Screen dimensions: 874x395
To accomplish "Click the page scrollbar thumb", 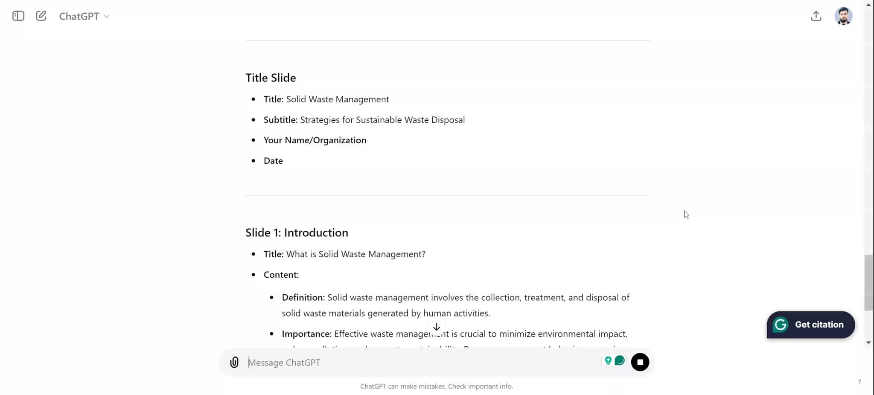I will [x=868, y=282].
